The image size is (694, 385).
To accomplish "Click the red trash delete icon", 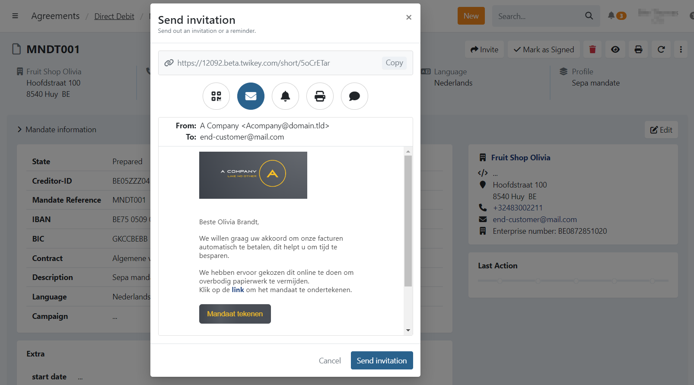I will [592, 50].
